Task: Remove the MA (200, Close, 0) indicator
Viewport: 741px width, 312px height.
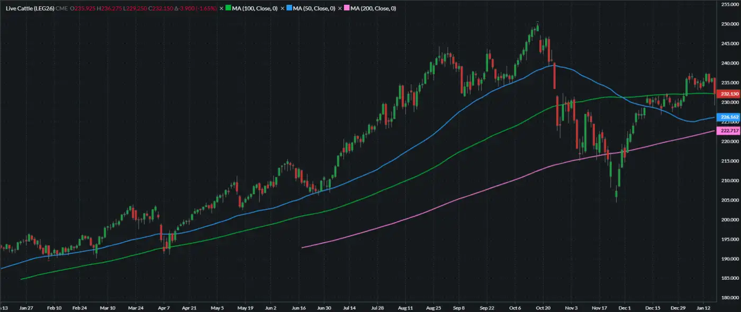Action: pos(340,8)
